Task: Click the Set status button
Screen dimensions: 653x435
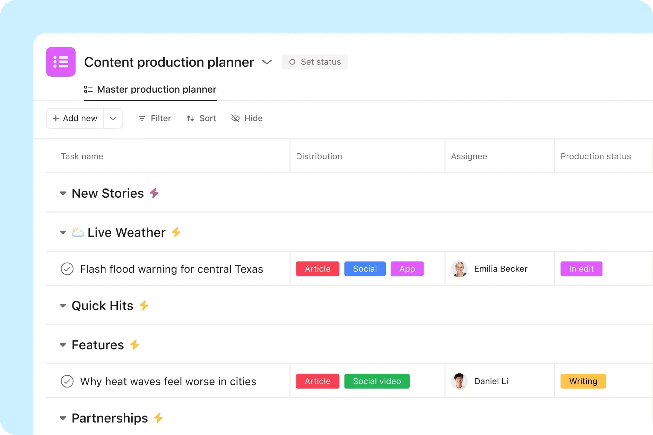Action: tap(315, 62)
